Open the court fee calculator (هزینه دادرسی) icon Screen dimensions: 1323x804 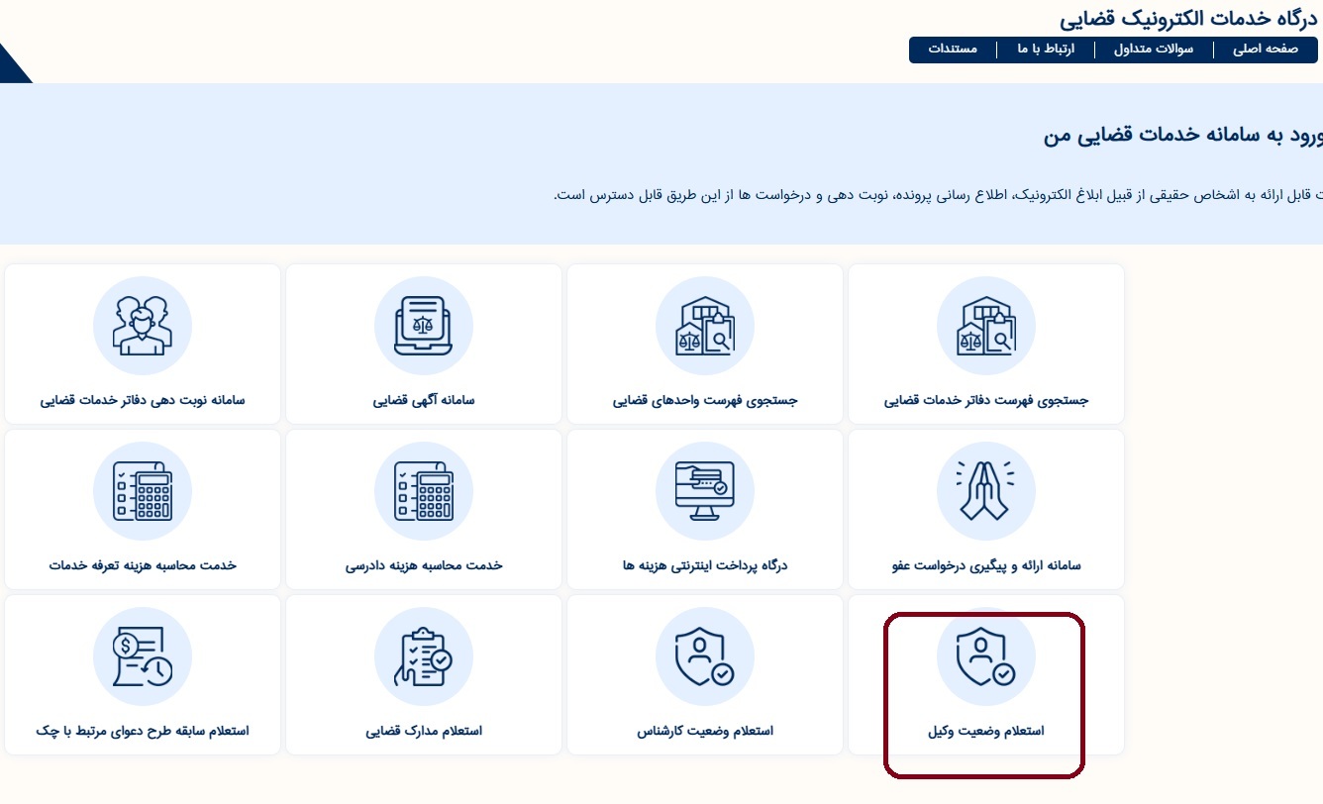tap(424, 490)
